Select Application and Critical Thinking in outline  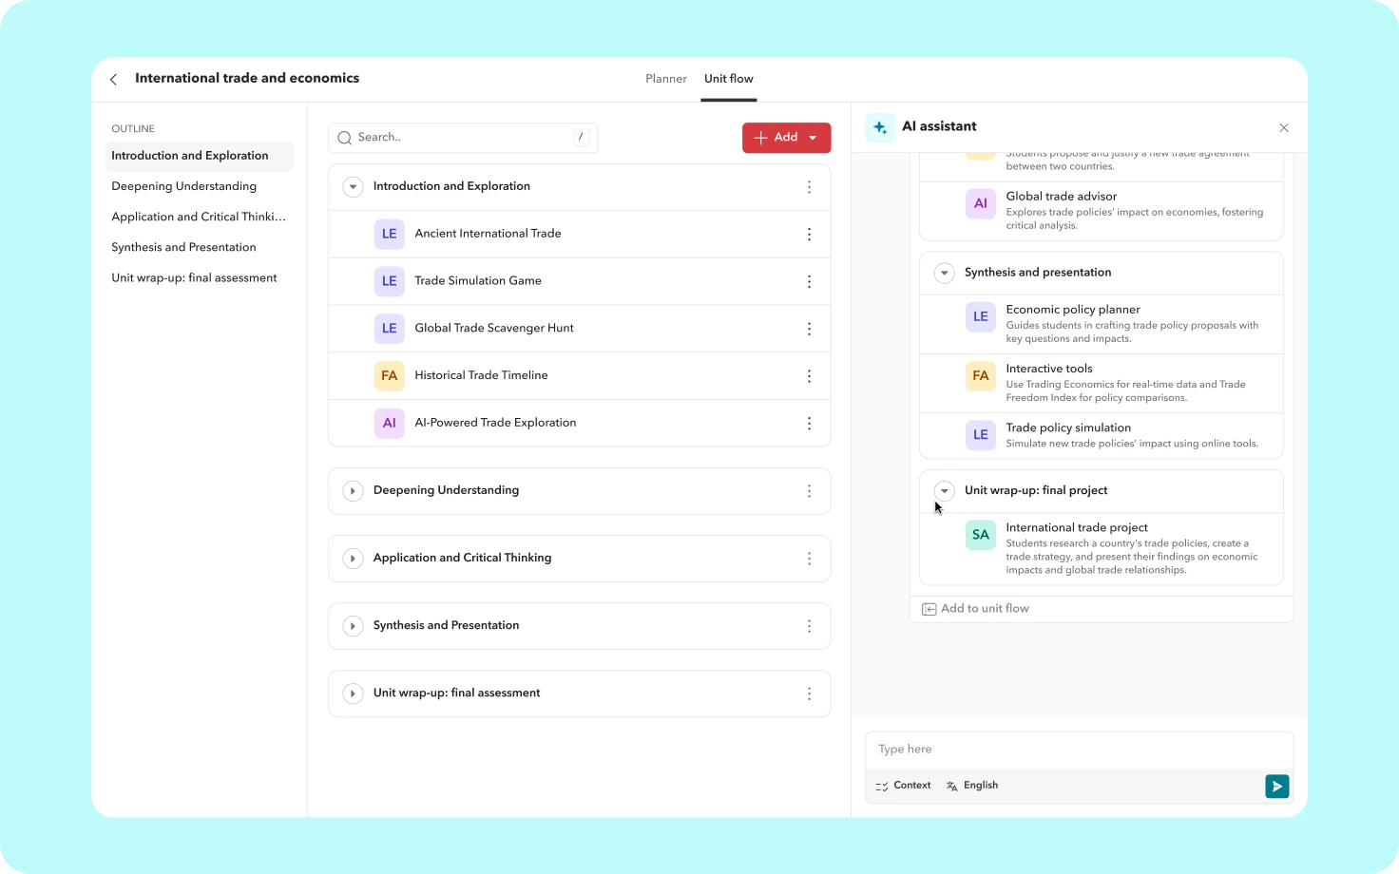click(x=199, y=217)
